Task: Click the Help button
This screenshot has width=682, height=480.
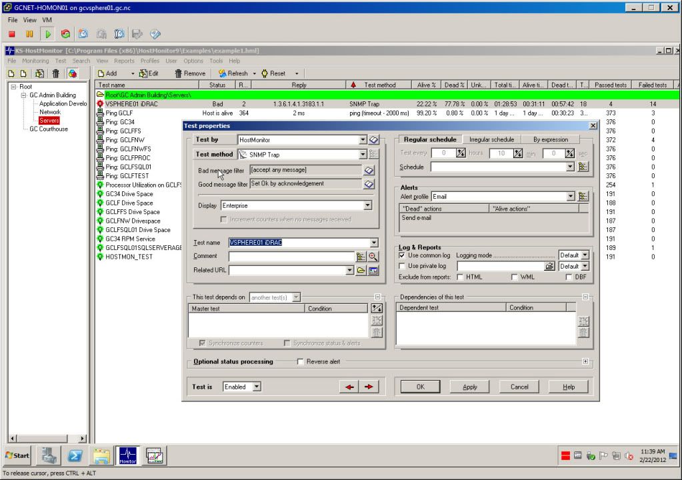Action: coord(569,387)
